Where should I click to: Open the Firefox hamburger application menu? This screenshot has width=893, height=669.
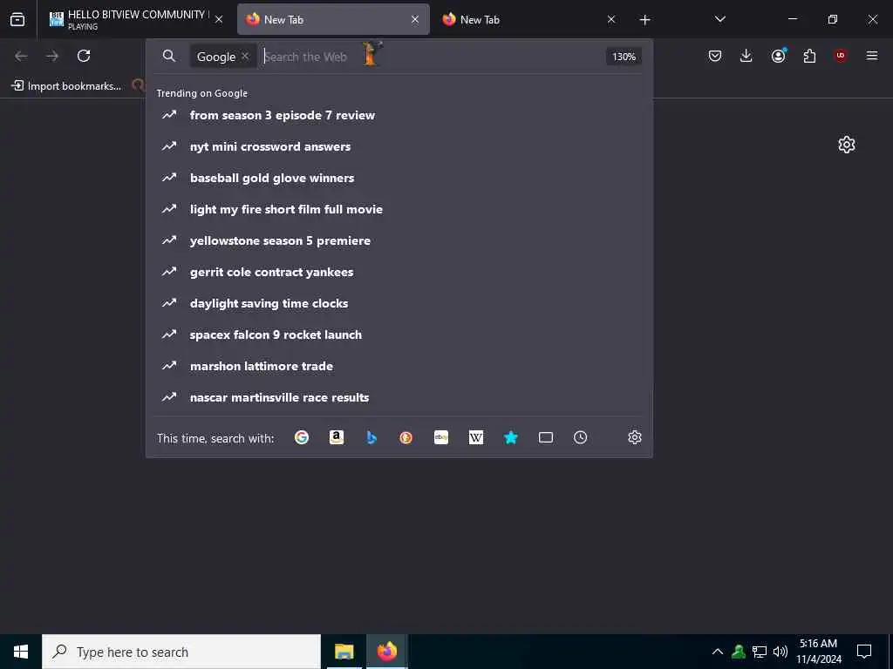(x=872, y=56)
